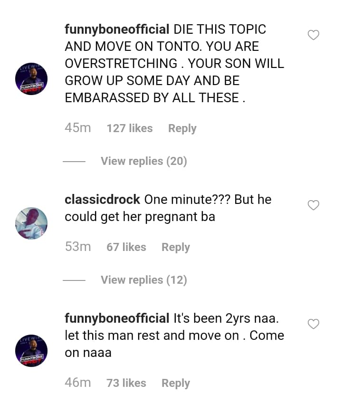The width and height of the screenshot is (342, 395).
Task: Expand View replies (20)
Action: pyautogui.click(x=143, y=162)
